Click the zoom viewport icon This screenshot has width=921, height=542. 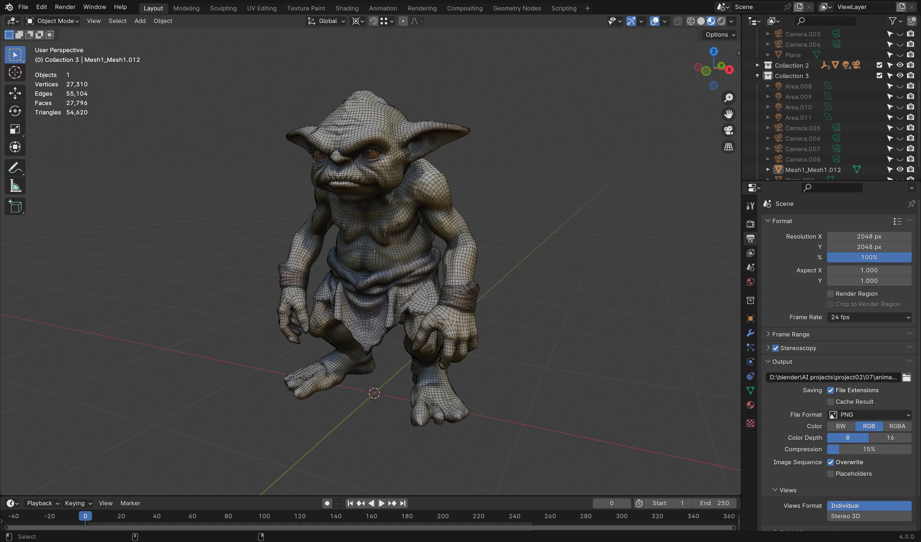729,98
